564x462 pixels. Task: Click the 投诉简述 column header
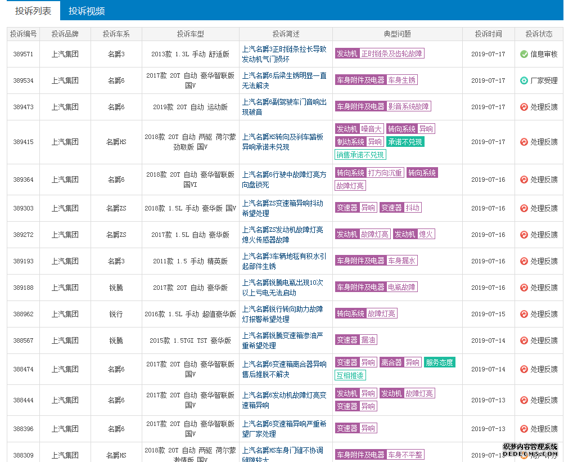[x=286, y=34]
